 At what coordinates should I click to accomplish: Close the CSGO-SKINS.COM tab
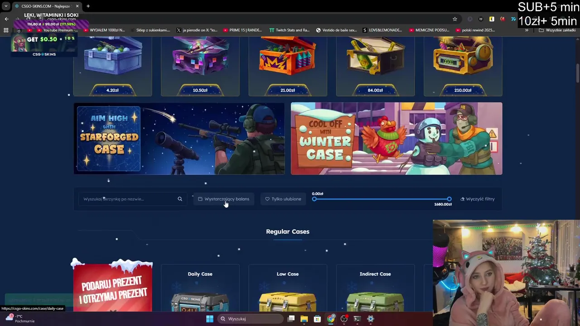coord(77,6)
